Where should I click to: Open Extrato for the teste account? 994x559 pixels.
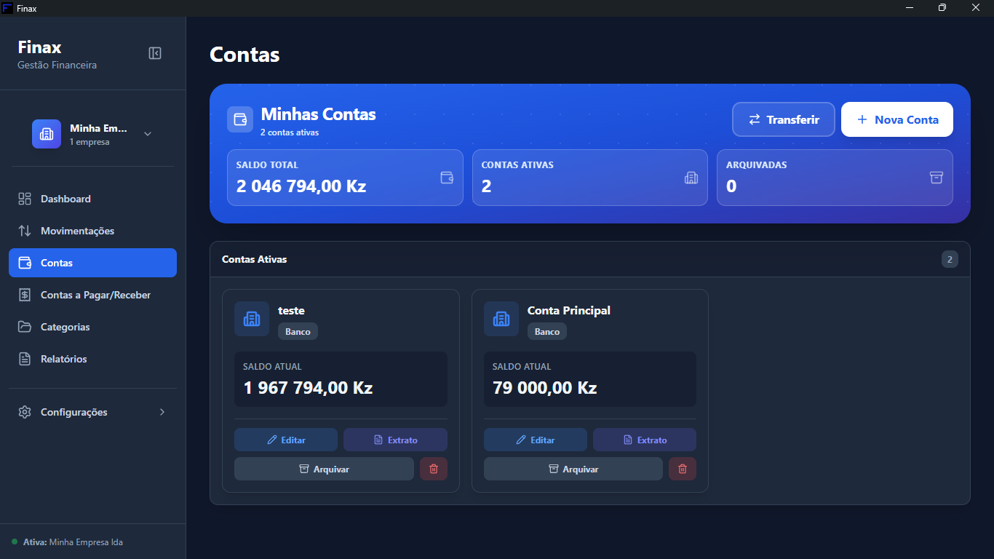pyautogui.click(x=395, y=440)
